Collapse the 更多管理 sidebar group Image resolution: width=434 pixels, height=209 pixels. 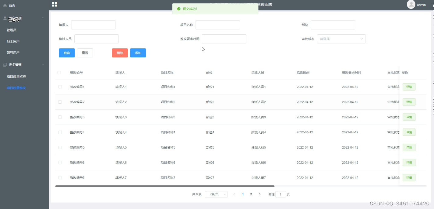(x=43, y=65)
